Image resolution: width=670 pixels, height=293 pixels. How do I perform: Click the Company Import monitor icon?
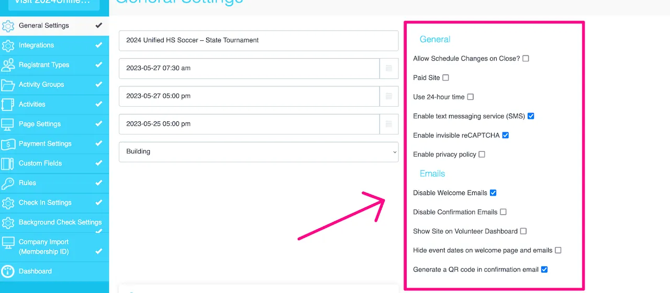coord(8,243)
